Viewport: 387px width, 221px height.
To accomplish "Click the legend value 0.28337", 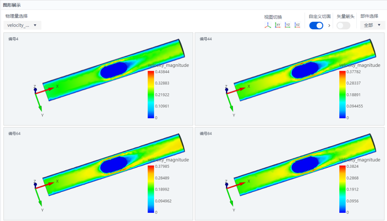I will [x=353, y=83].
